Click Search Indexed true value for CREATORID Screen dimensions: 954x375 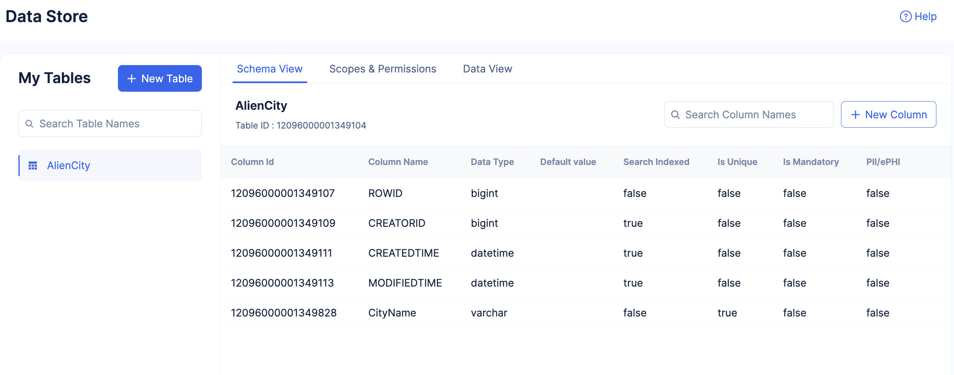coord(633,223)
